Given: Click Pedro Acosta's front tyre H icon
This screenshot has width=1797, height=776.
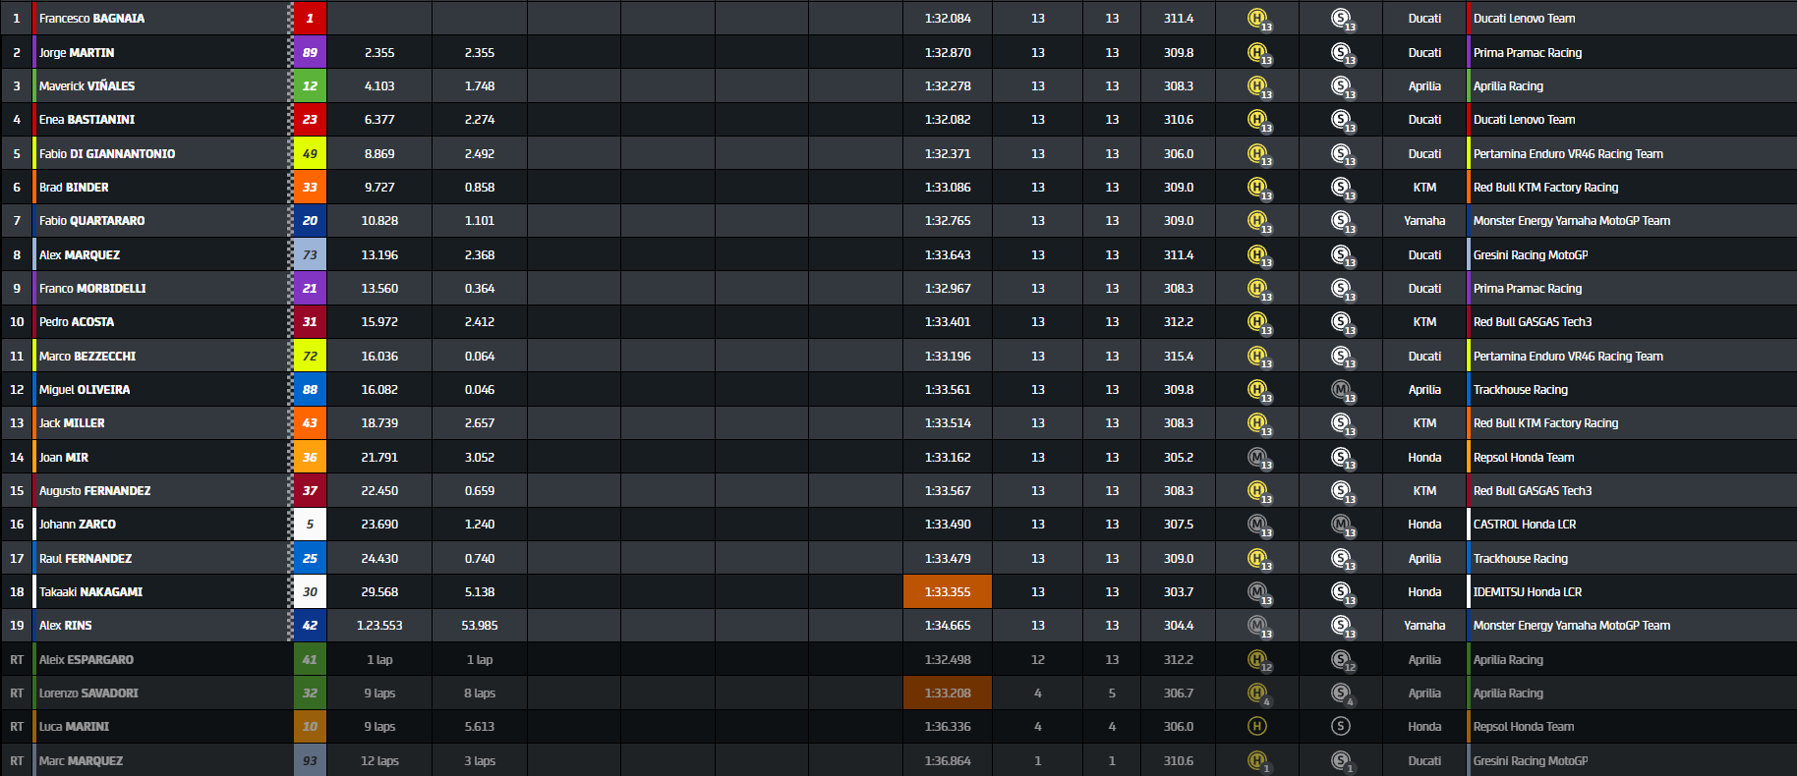Looking at the screenshot, I should click(x=1257, y=322).
